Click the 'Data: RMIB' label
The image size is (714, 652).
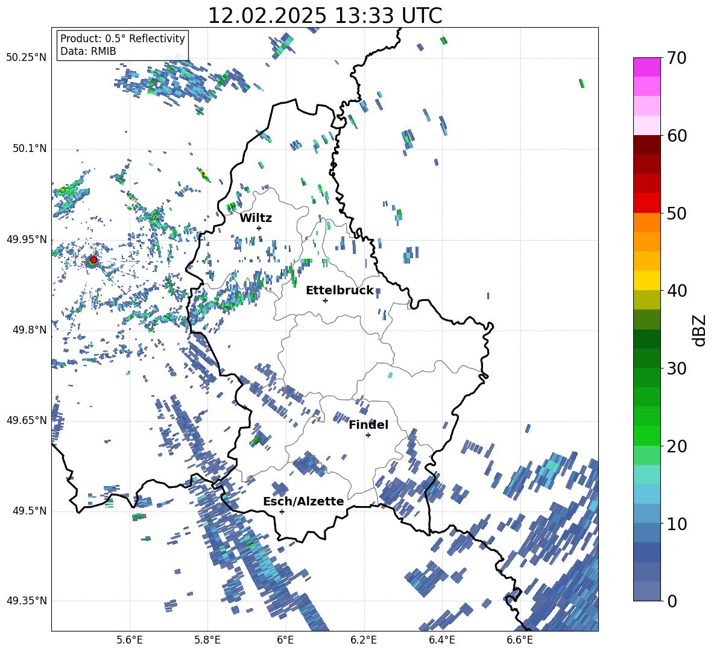pyautogui.click(x=88, y=51)
